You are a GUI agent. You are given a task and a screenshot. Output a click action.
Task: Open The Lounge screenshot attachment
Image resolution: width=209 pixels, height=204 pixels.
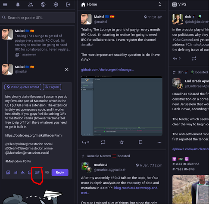coord(122,106)
